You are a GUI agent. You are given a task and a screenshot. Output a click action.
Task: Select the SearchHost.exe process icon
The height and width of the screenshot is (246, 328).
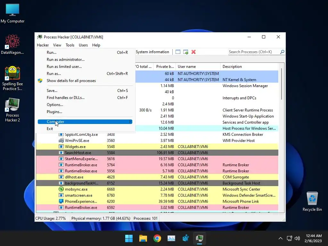[x=61, y=153]
